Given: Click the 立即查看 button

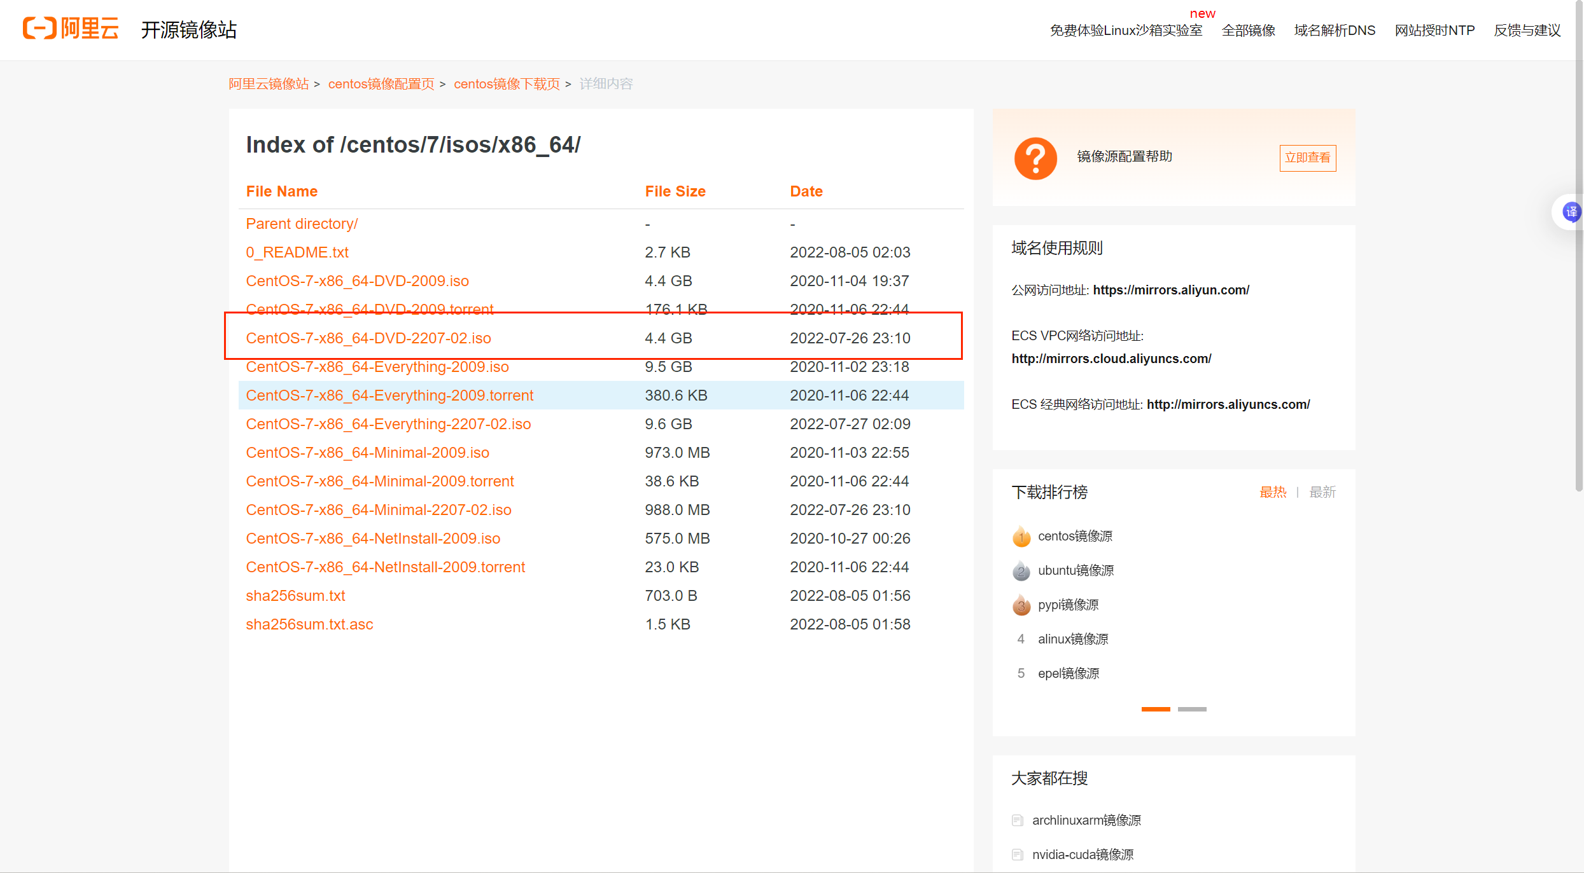Looking at the screenshot, I should pyautogui.click(x=1307, y=158).
